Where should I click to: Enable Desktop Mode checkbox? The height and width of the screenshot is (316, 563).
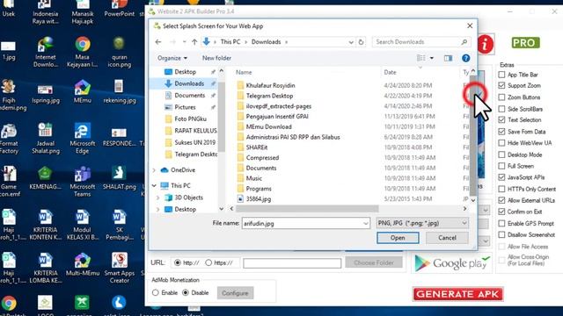point(501,154)
